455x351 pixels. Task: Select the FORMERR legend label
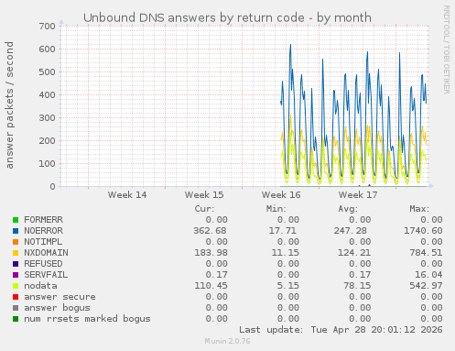pos(44,220)
